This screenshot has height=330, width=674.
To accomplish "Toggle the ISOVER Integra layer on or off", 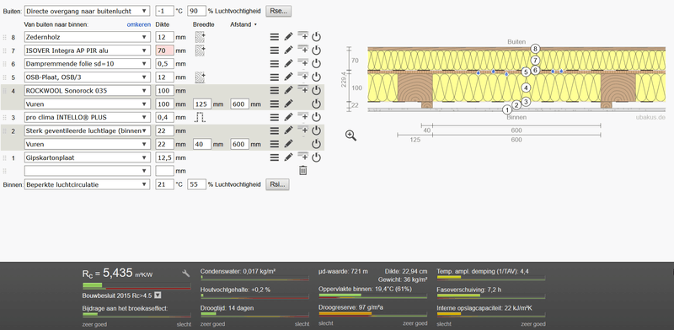I will click(317, 51).
